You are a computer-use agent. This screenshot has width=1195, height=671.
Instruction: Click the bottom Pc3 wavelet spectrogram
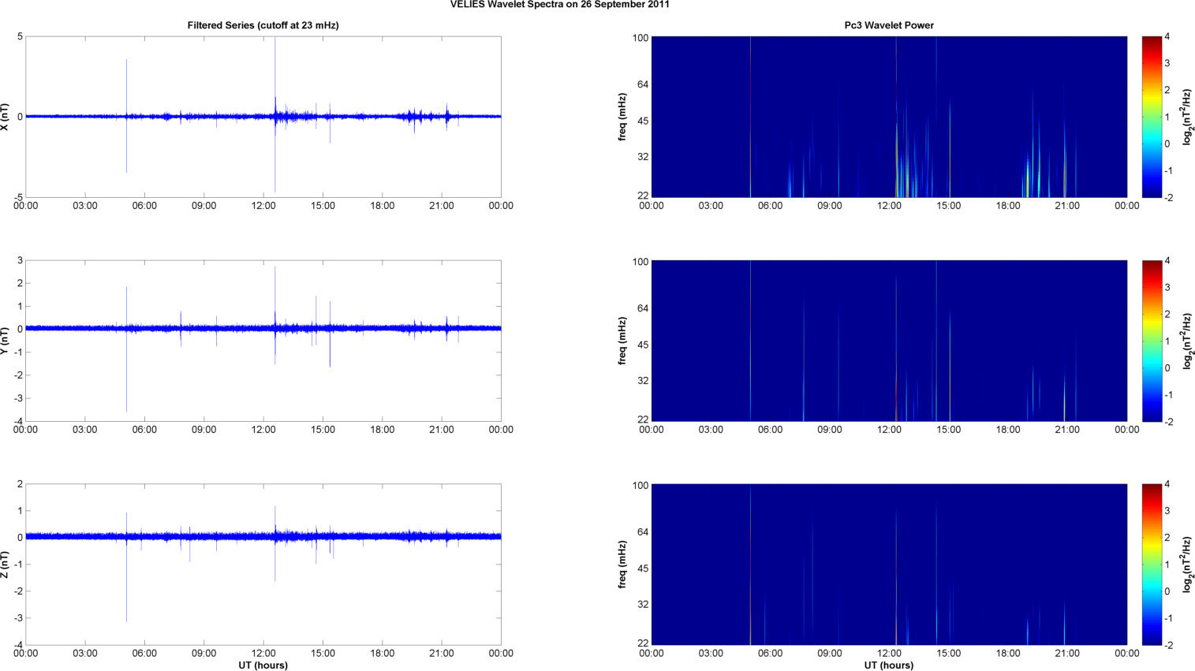pyautogui.click(x=889, y=565)
